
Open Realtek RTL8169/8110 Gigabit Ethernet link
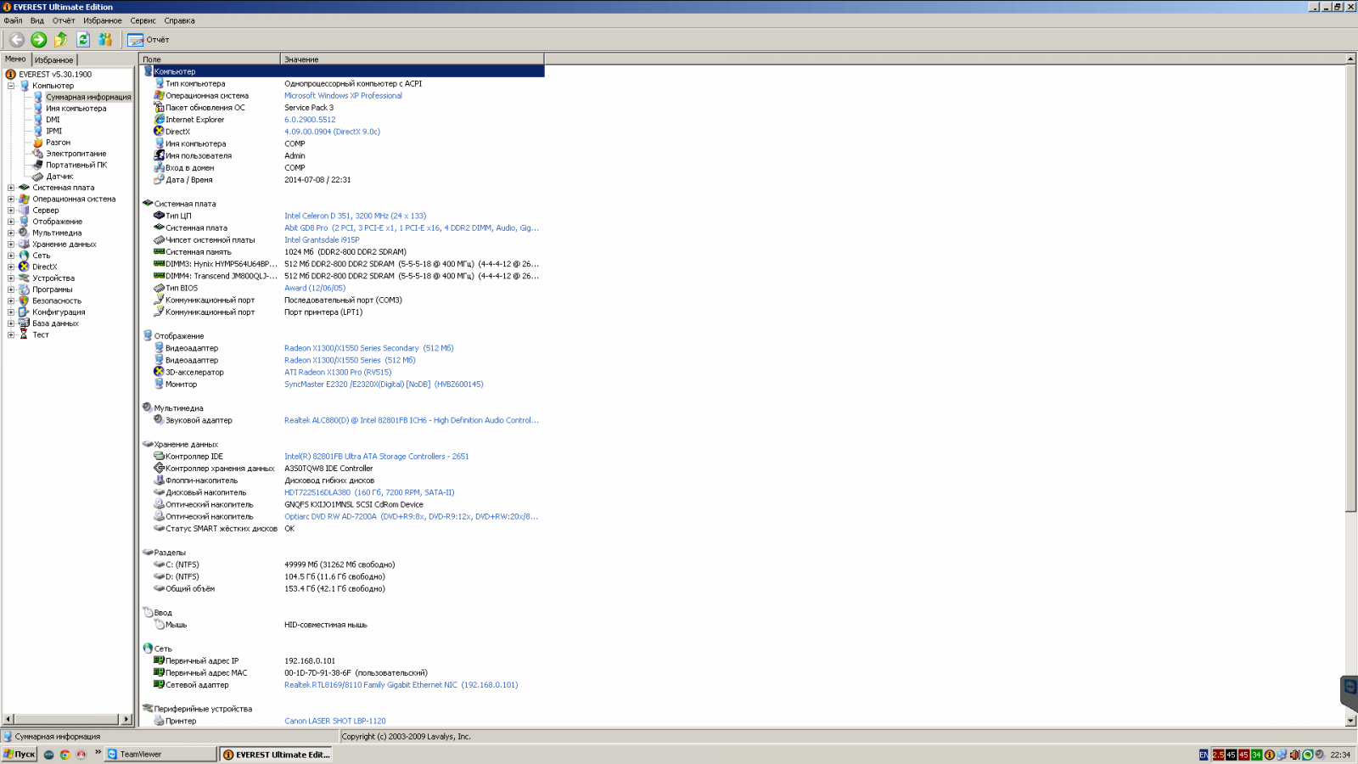401,684
